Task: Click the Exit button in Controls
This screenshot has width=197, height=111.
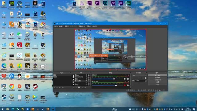Action: click(158, 84)
